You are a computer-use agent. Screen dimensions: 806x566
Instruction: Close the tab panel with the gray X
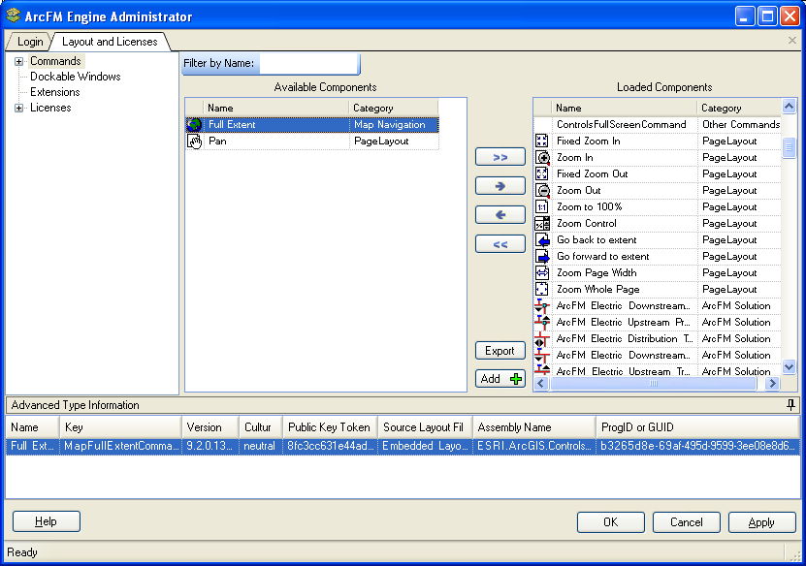pyautogui.click(x=792, y=41)
